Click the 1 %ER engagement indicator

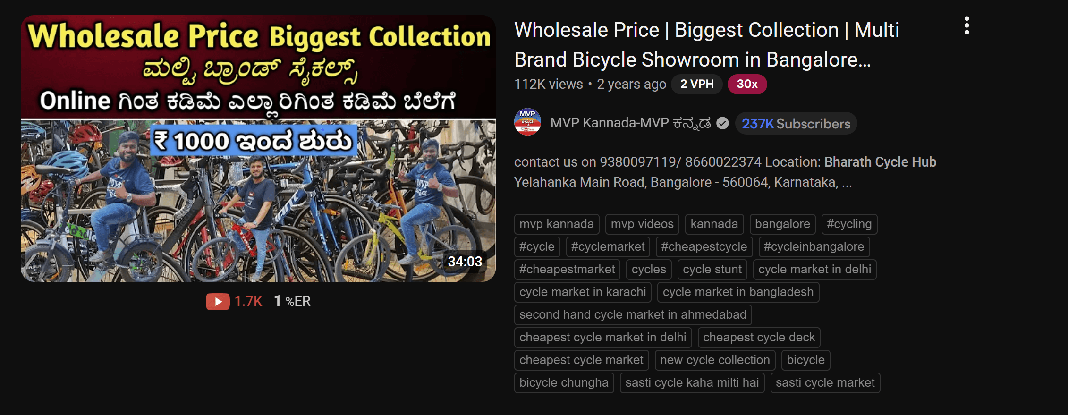pyautogui.click(x=292, y=301)
